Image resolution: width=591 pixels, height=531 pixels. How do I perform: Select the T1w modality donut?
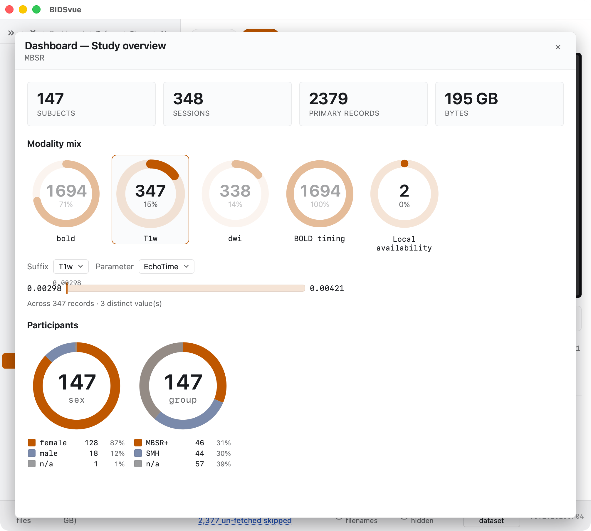tap(150, 200)
